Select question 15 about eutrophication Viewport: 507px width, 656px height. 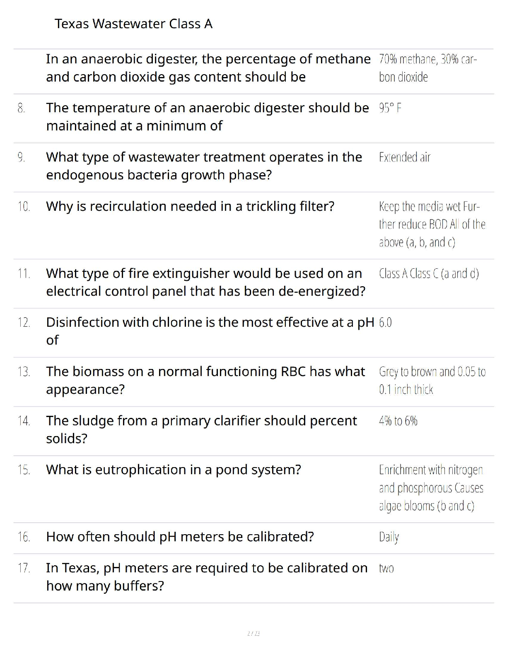174,470
